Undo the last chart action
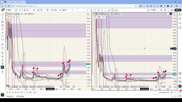 72,10
